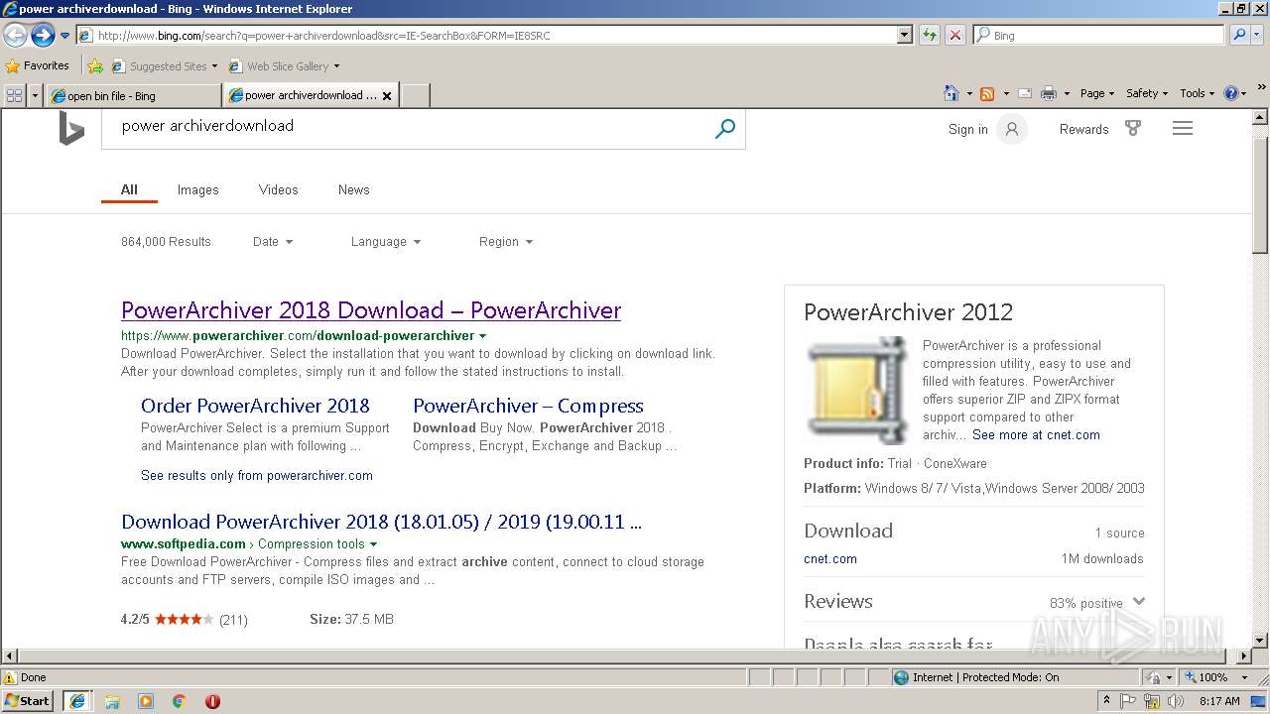The width and height of the screenshot is (1270, 714).
Task: Open Windows Explorer folder in taskbar
Action: [112, 701]
